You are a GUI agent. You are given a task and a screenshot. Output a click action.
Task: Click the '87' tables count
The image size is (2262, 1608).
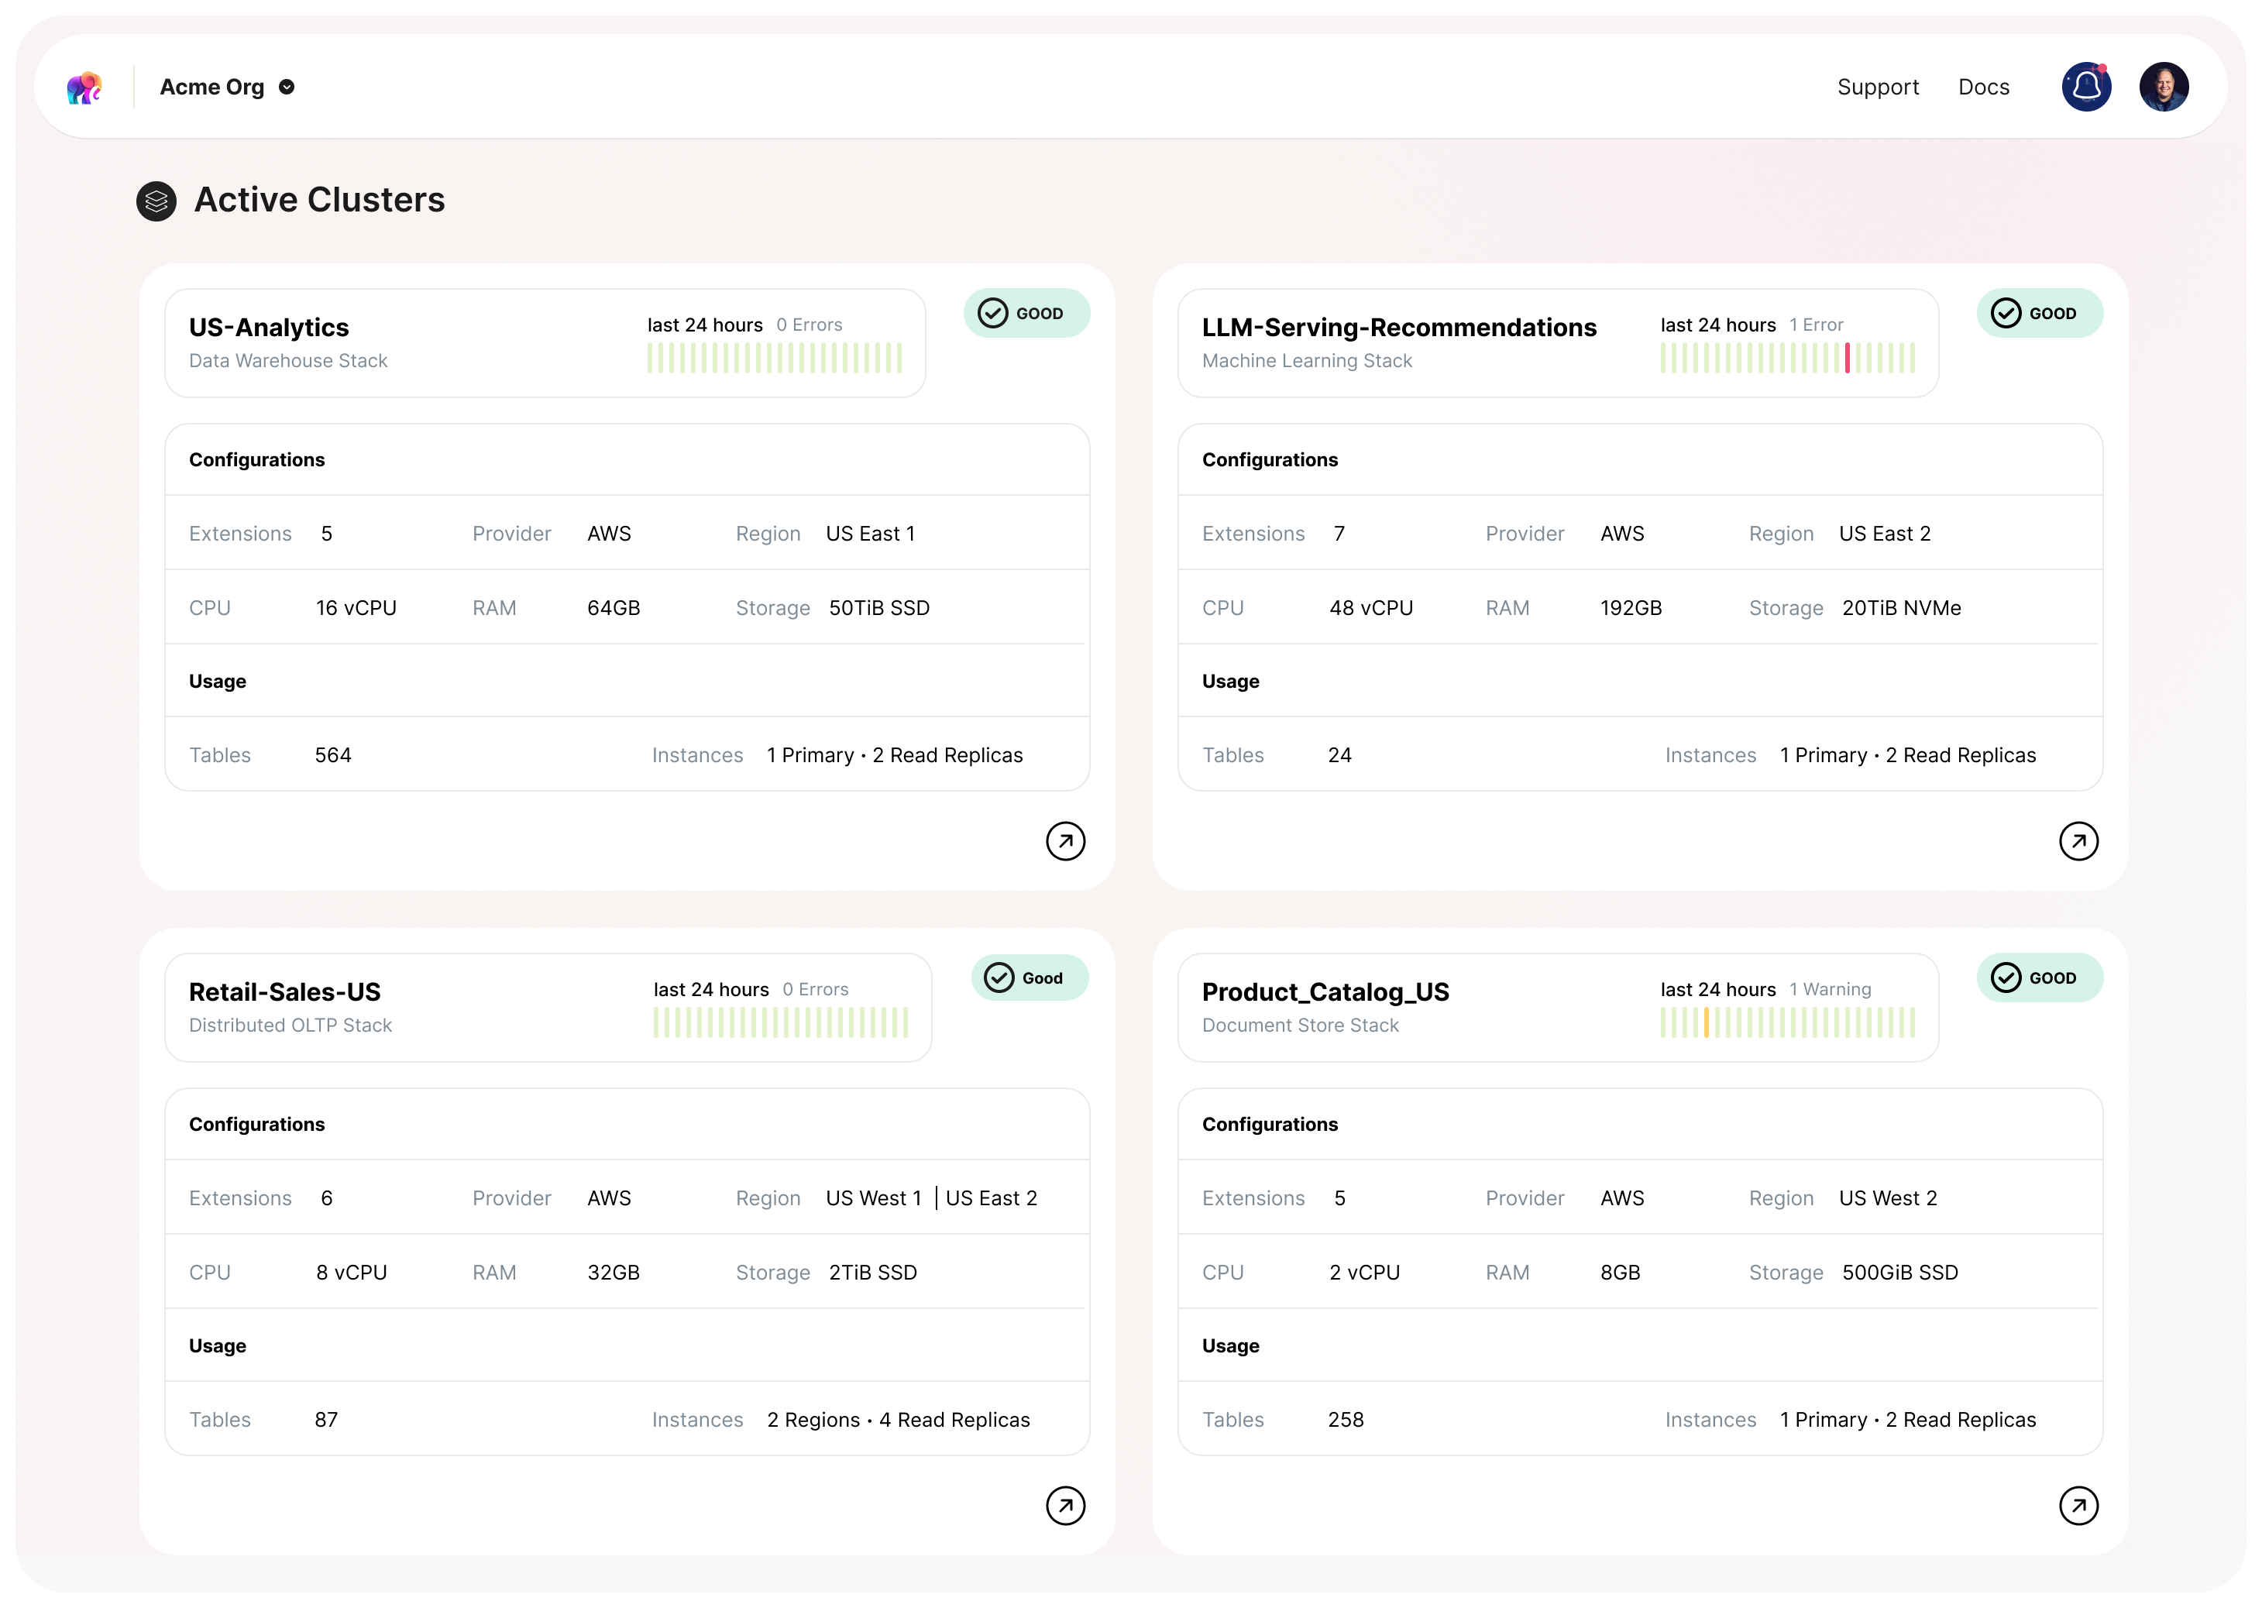(x=325, y=1420)
